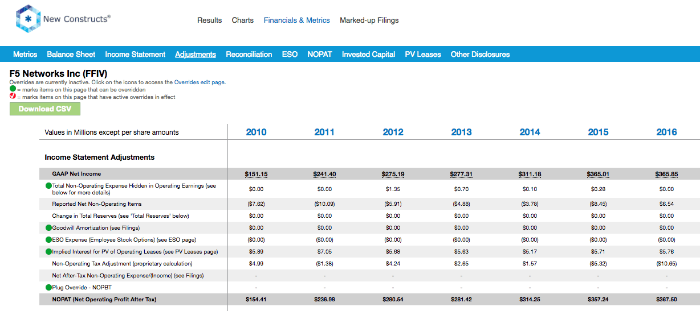Image resolution: width=700 pixels, height=311 pixels.
Task: Click GAAP Net Income value $241.40
Action: click(x=325, y=174)
